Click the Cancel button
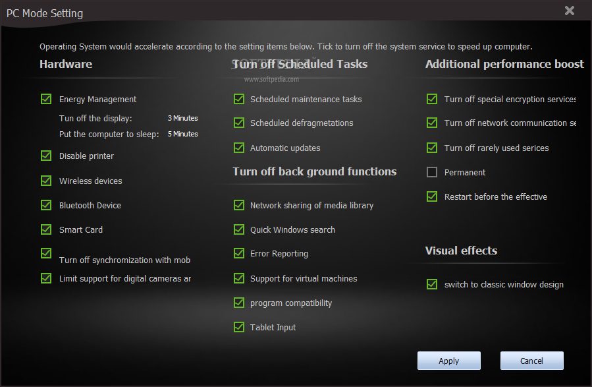The width and height of the screenshot is (592, 387). (531, 361)
